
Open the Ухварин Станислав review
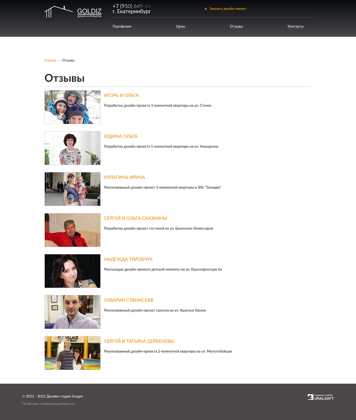(129, 300)
